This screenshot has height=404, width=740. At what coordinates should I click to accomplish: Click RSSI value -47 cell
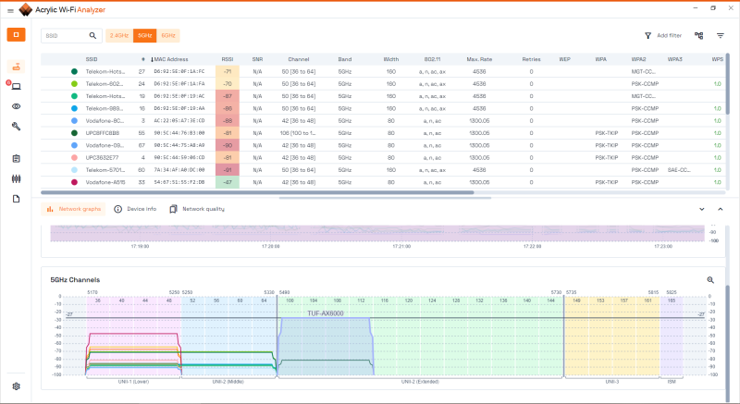228,182
